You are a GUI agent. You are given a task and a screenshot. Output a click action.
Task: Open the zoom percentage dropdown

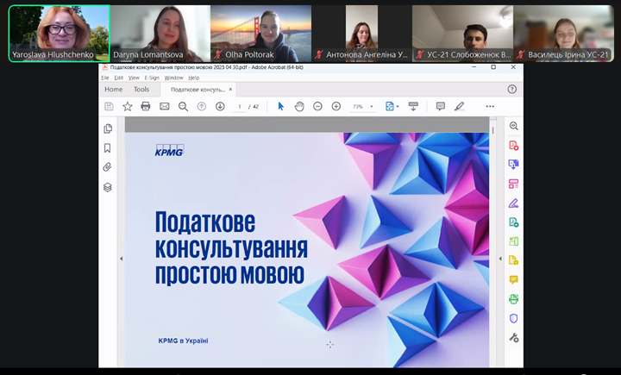(372, 107)
